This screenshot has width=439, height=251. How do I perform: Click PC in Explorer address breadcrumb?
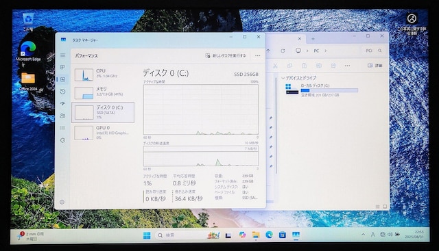coord(316,51)
